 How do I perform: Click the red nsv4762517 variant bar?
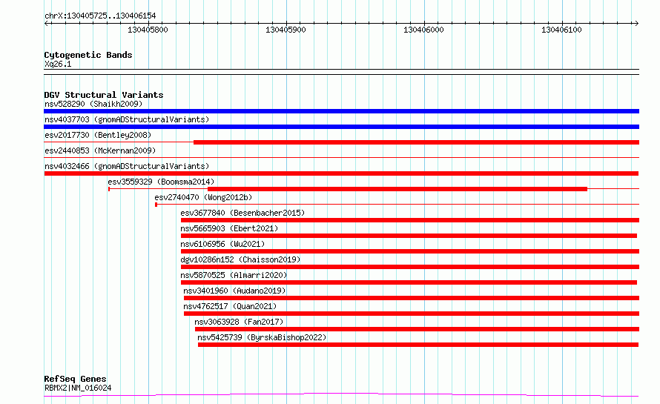coord(412,314)
